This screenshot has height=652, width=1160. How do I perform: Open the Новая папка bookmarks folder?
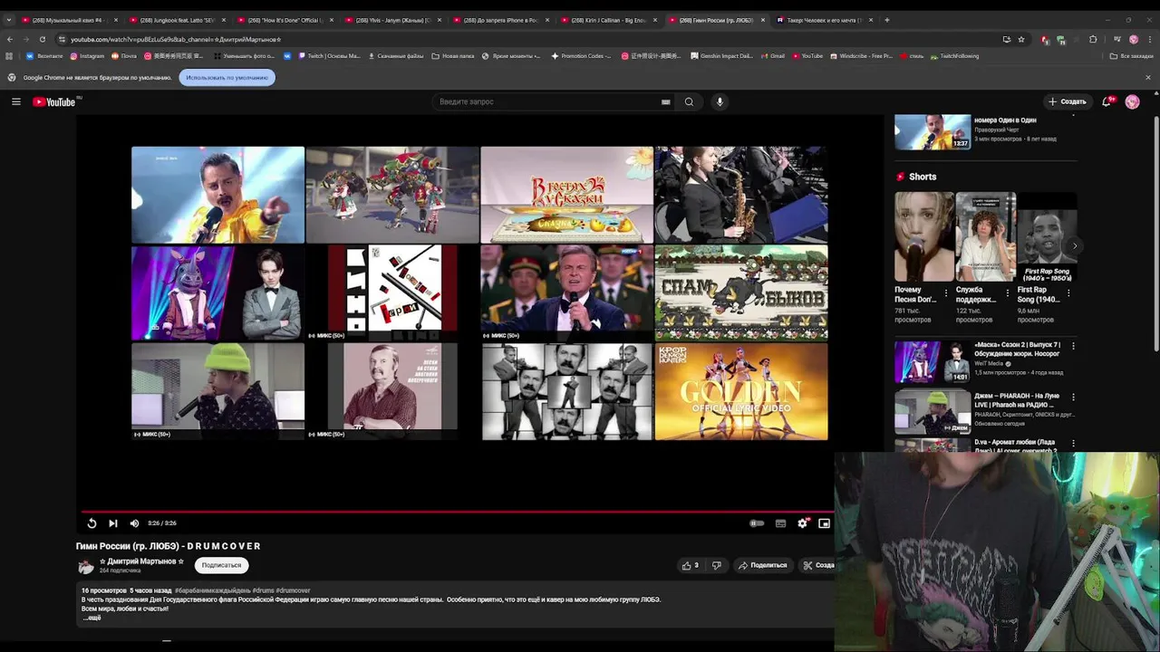[x=452, y=56]
